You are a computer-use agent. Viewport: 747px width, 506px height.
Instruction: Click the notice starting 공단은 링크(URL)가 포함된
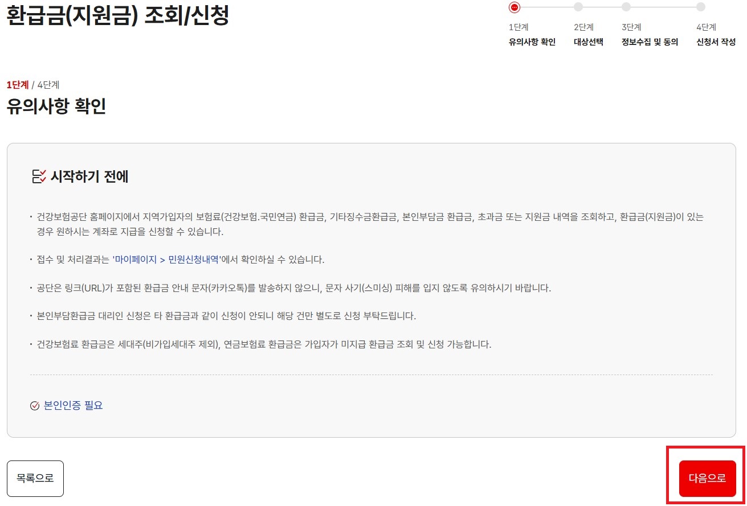point(294,288)
